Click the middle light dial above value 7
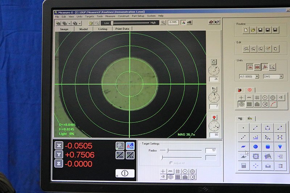This screenshot has height=193, width=290. (214, 98)
